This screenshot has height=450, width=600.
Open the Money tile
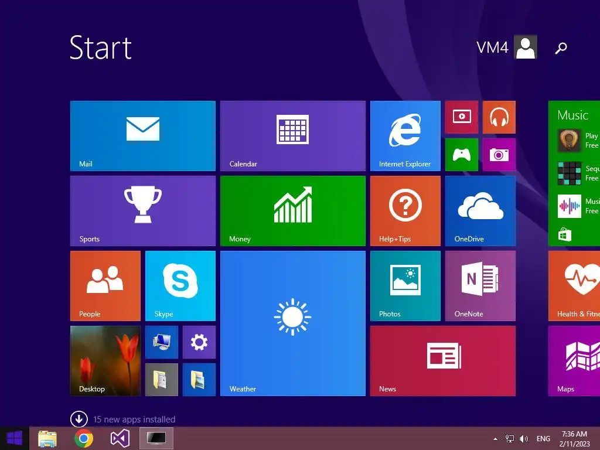click(x=293, y=211)
